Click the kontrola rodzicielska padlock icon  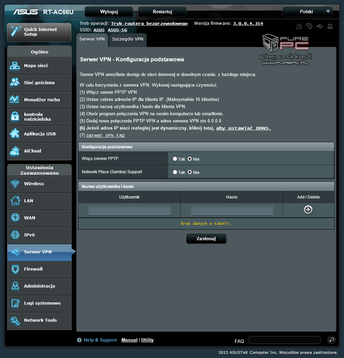pos(15,116)
